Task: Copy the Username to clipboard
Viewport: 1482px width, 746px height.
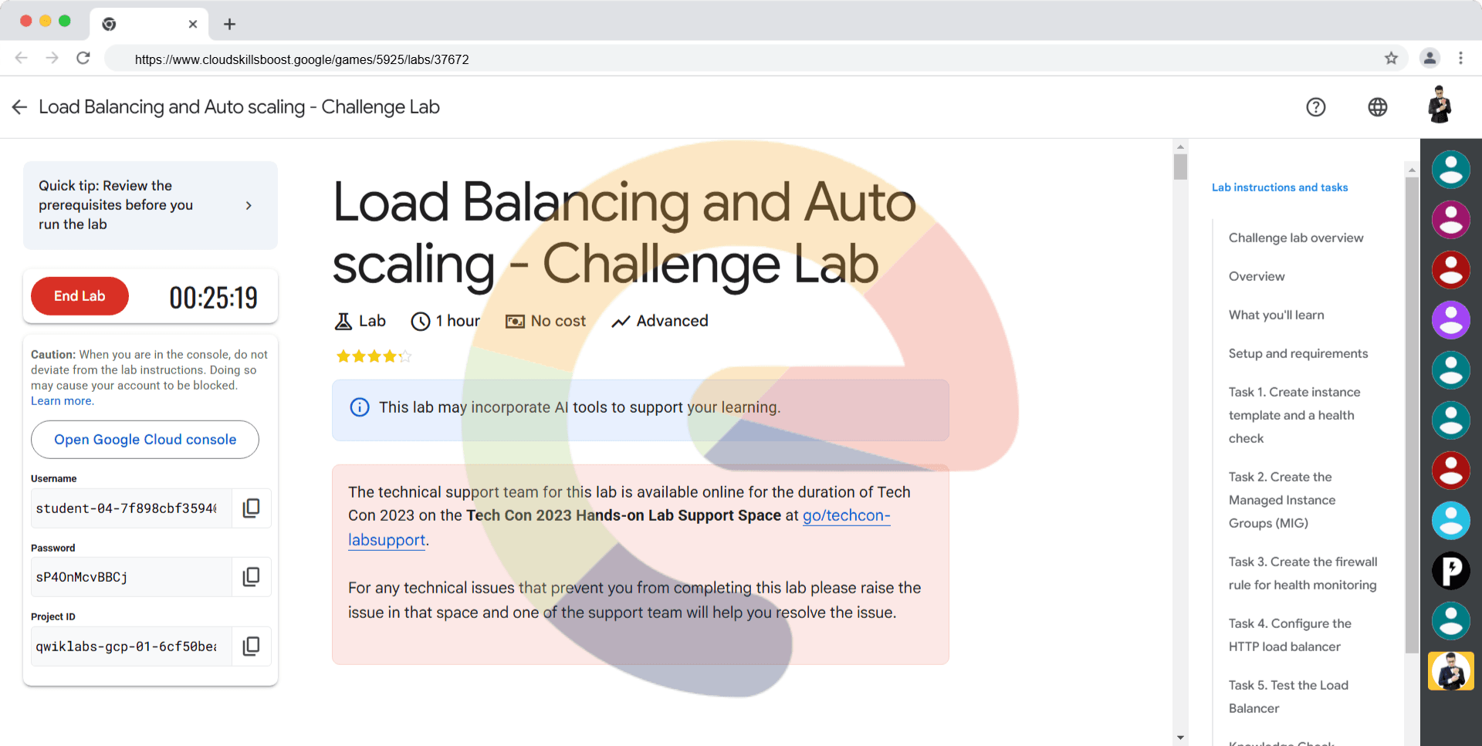Action: tap(251, 508)
